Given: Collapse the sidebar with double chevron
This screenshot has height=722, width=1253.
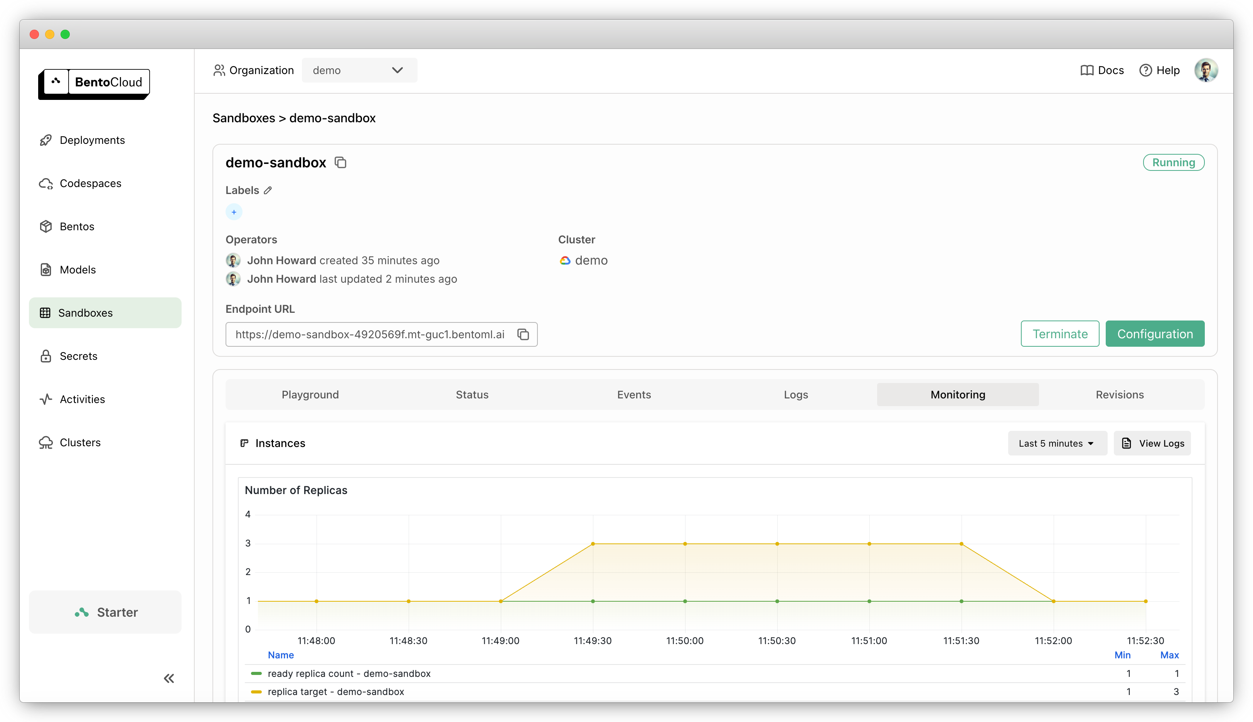Looking at the screenshot, I should pos(169,678).
